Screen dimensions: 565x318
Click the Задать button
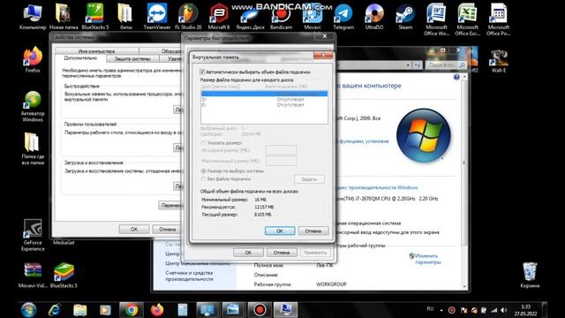[309, 179]
